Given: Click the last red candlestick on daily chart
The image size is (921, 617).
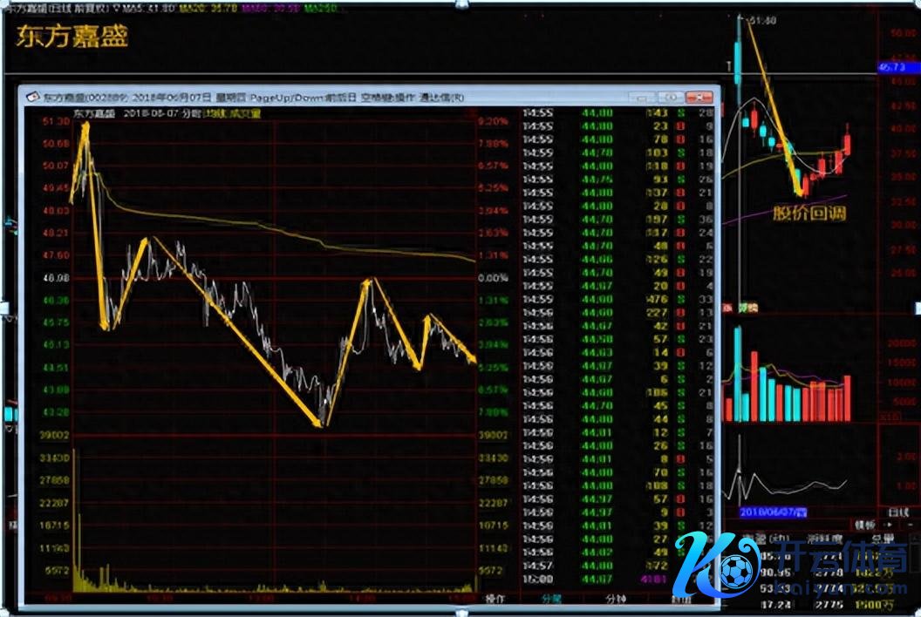Looking at the screenshot, I should (x=847, y=141).
